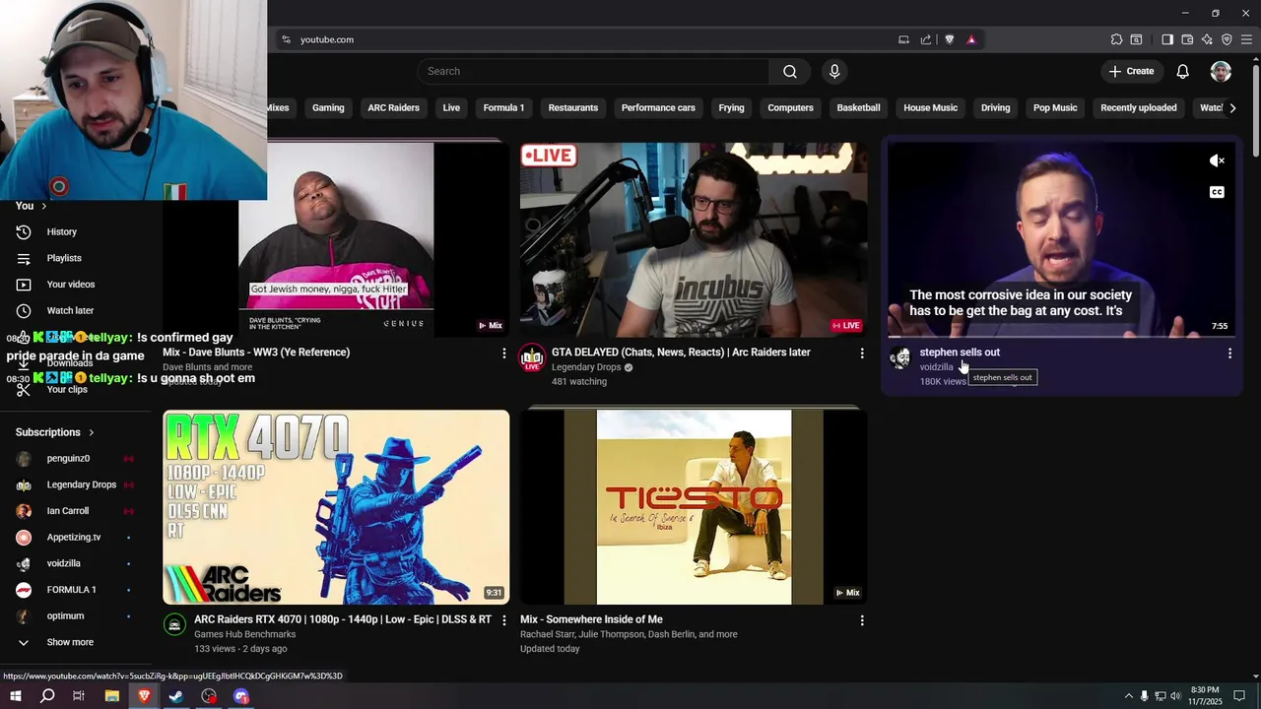Click the install app icon in the address bar
1261x709 pixels.
click(903, 39)
